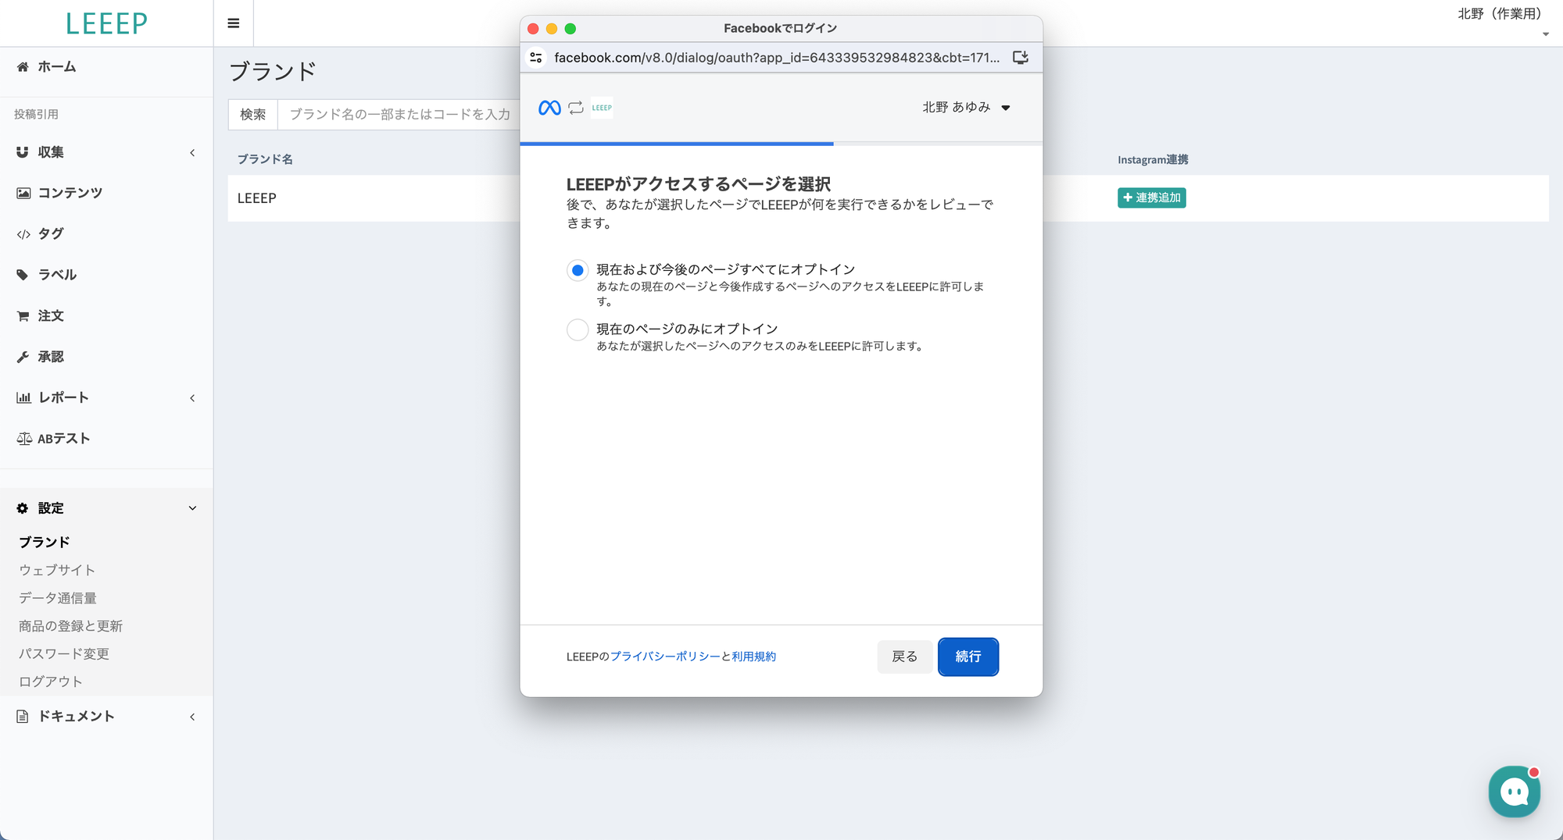The width and height of the screenshot is (1563, 840).
Task: Click the LEEEP logo in the sidebar header
Action: (106, 23)
